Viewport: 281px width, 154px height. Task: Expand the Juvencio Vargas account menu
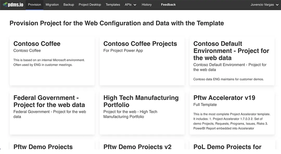tap(264, 4)
